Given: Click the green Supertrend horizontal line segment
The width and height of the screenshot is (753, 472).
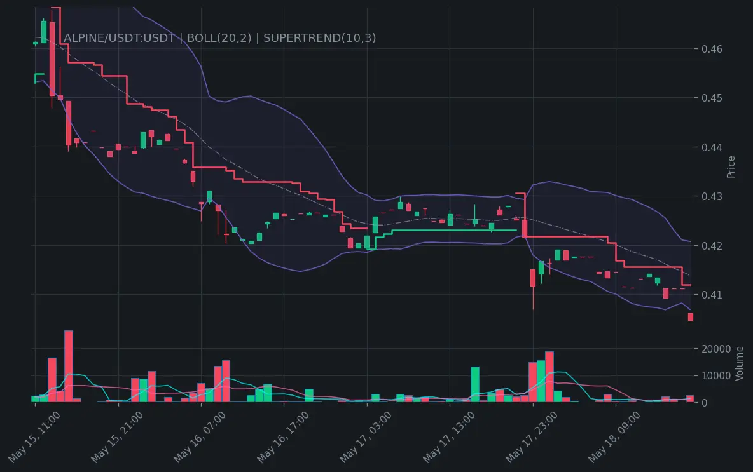Looking at the screenshot, I should coord(454,231).
